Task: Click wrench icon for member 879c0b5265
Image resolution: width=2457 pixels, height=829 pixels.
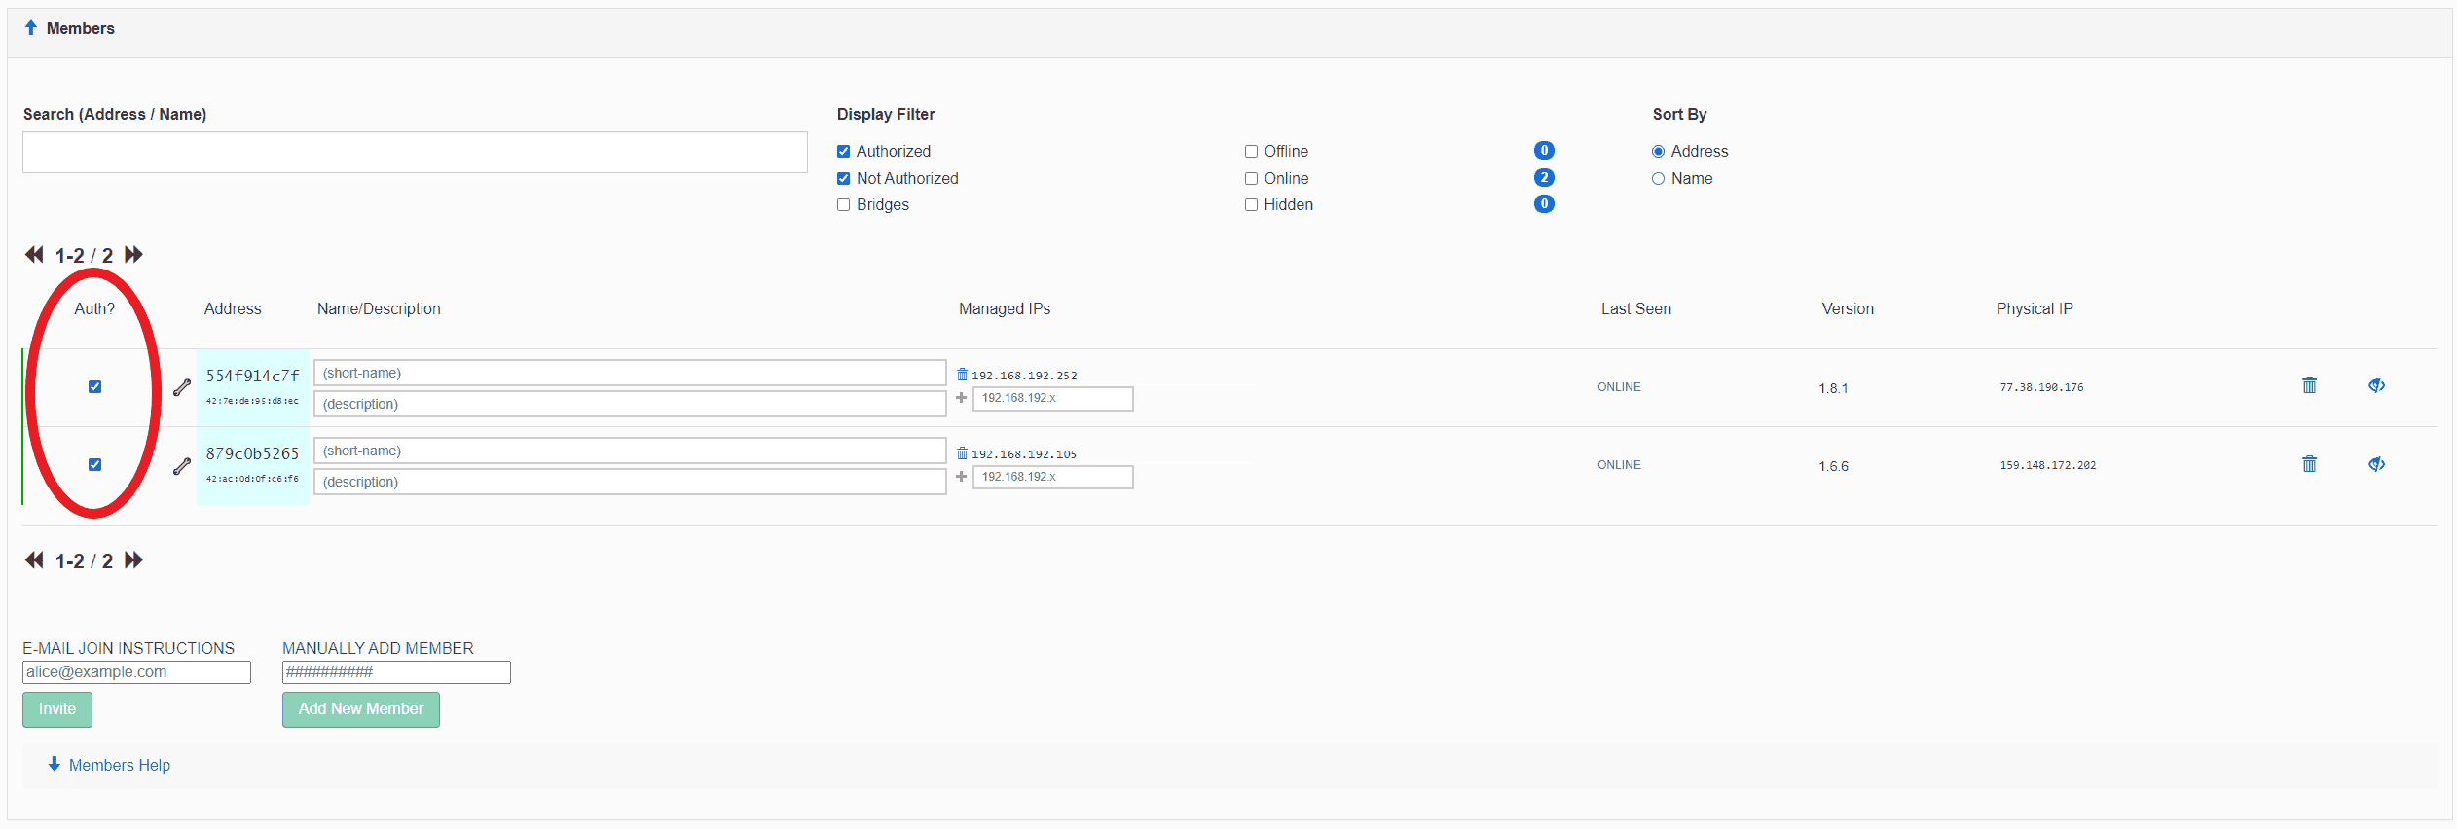Action: pyautogui.click(x=182, y=466)
